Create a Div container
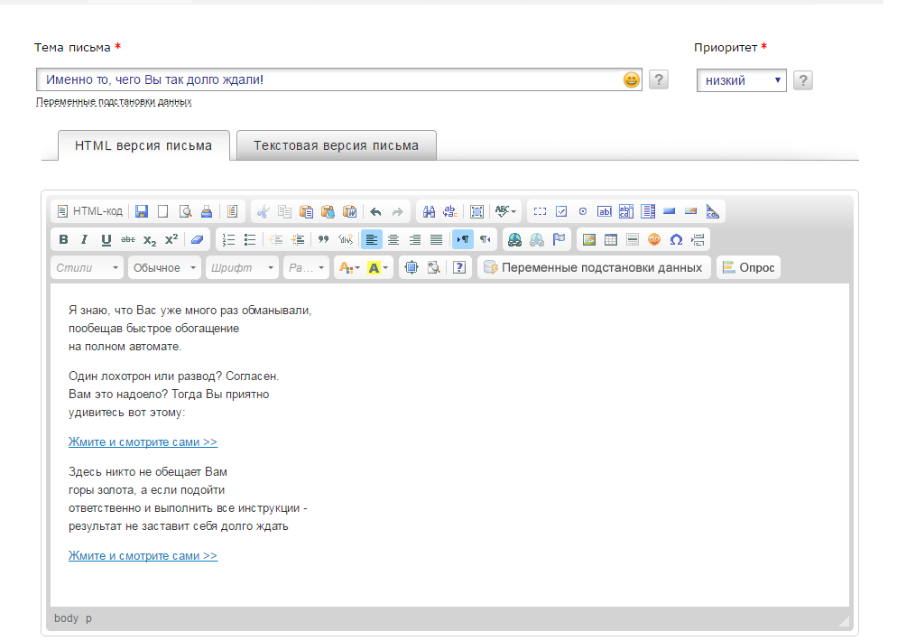 point(345,240)
